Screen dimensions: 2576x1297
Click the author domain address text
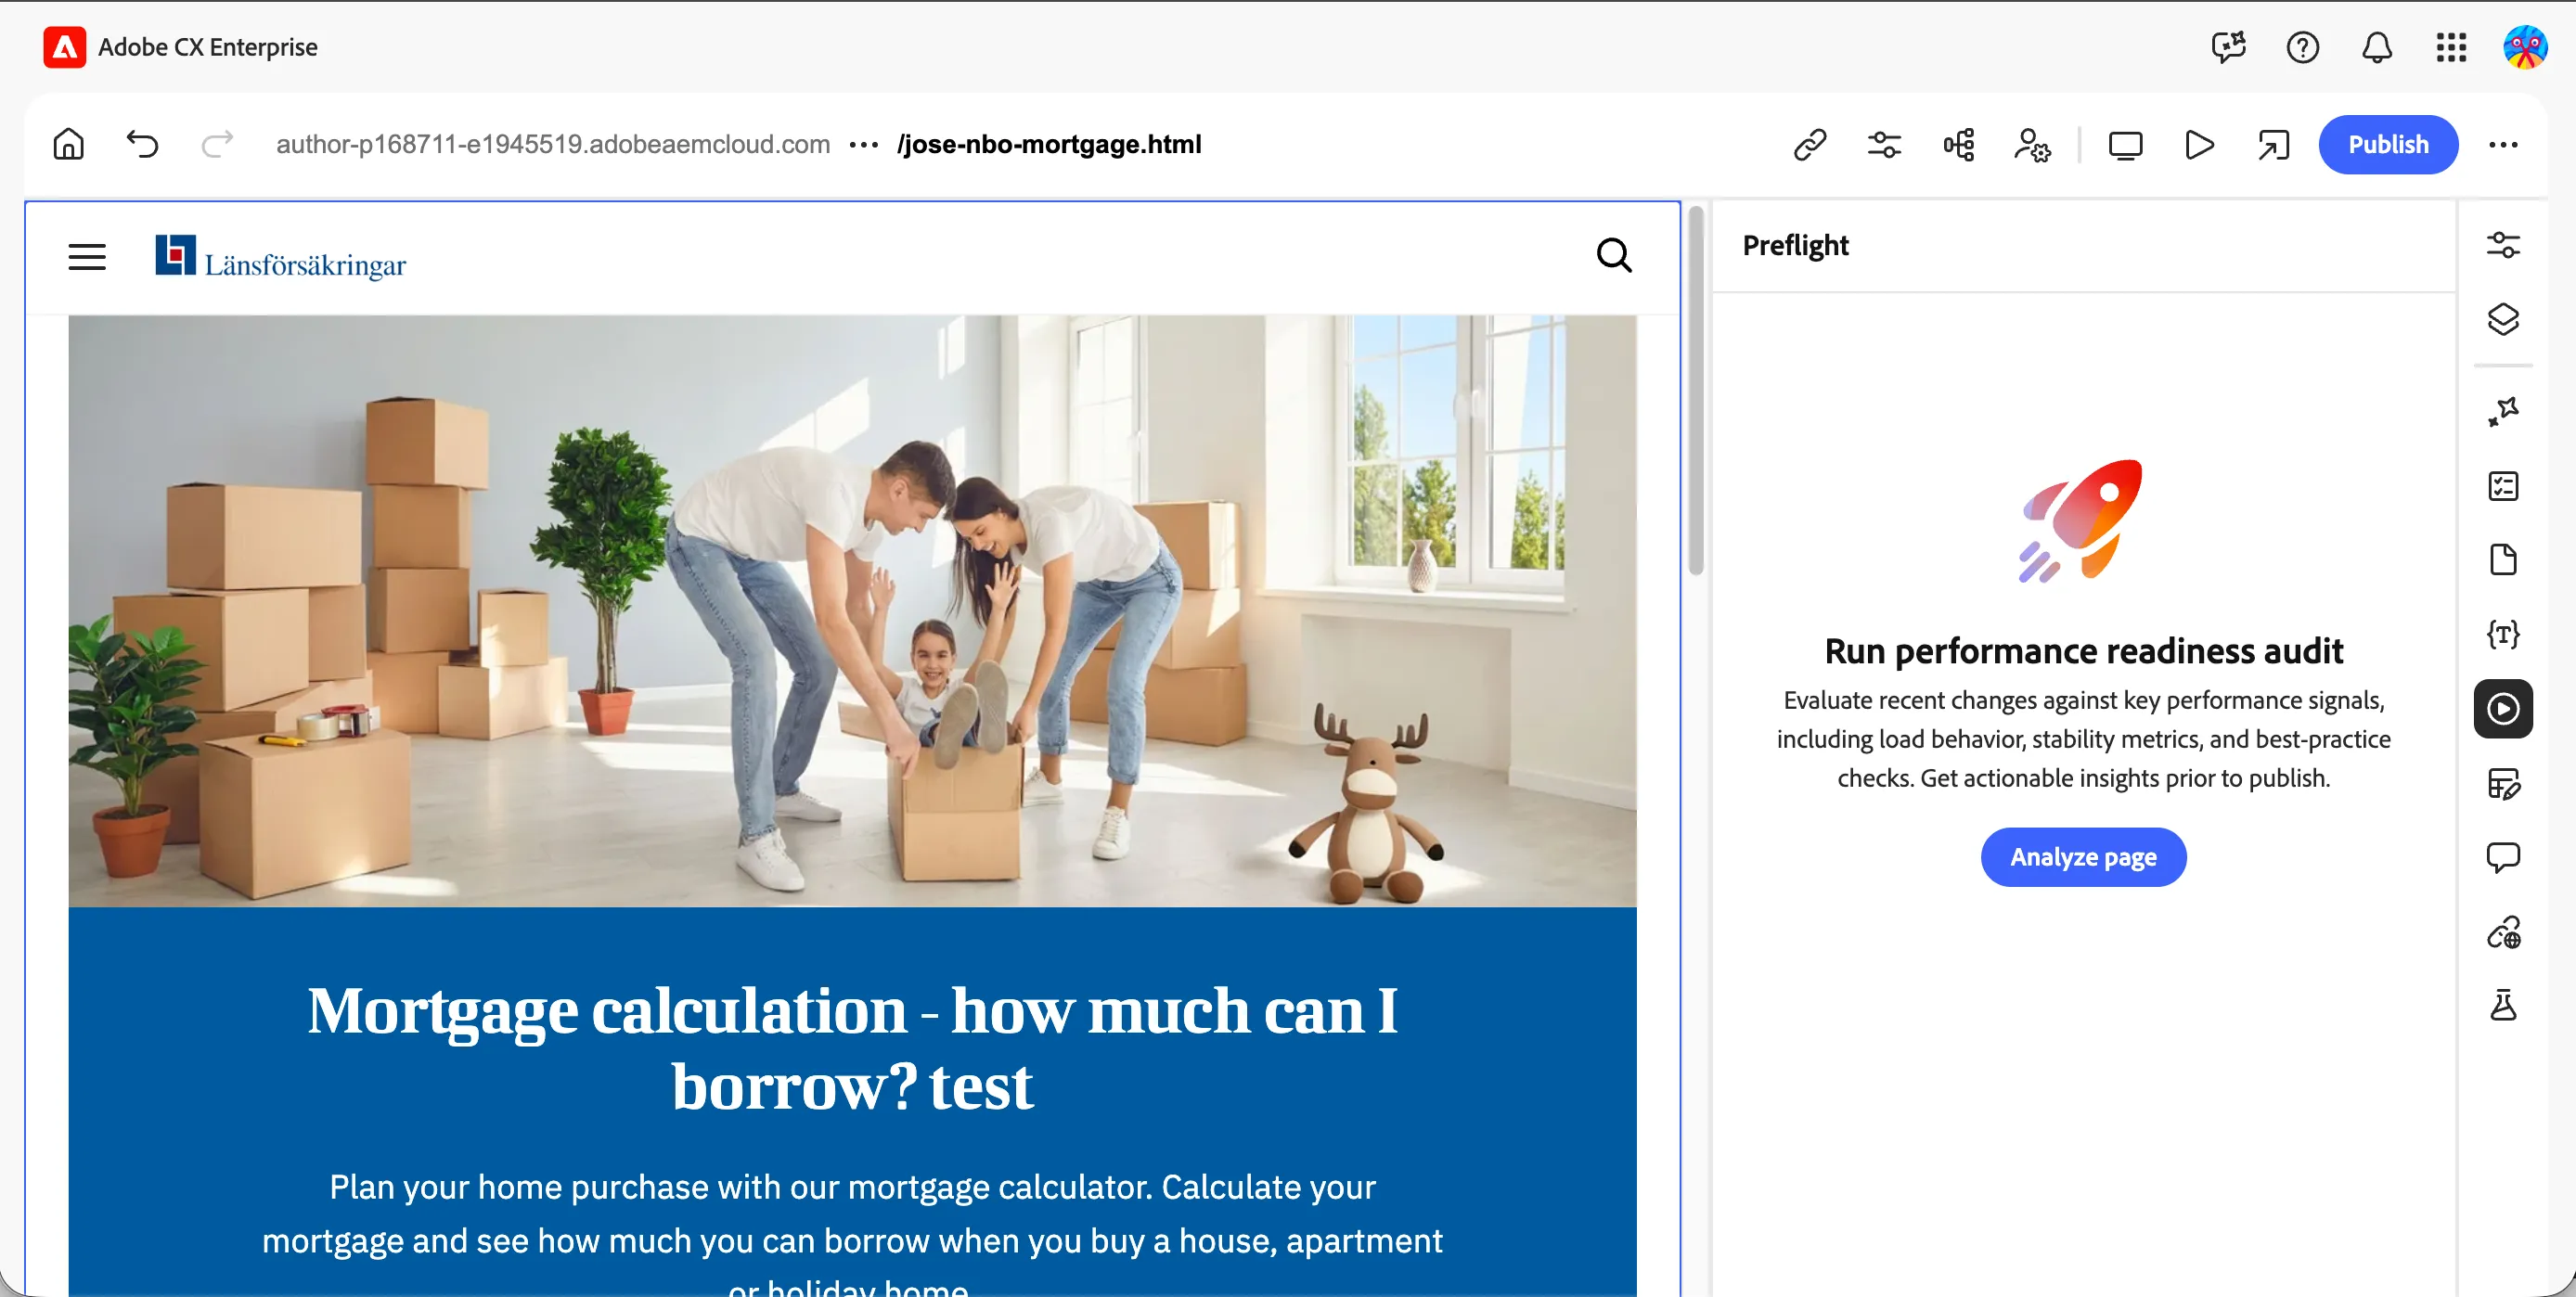[x=553, y=145]
